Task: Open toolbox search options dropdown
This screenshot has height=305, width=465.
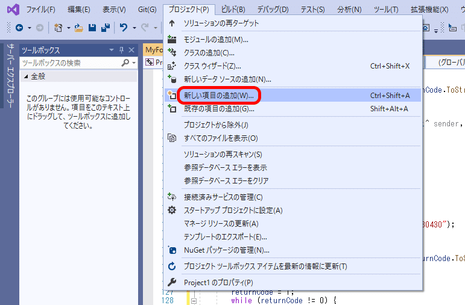Action: [134, 63]
